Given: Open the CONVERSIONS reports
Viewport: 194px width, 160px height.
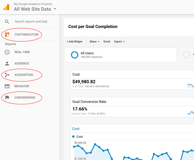Looking at the screenshot, I should tap(25, 98).
